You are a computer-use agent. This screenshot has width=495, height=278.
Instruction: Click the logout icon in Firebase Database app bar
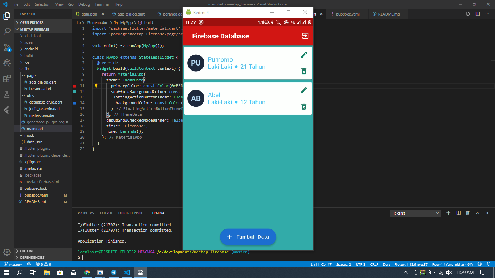(305, 36)
